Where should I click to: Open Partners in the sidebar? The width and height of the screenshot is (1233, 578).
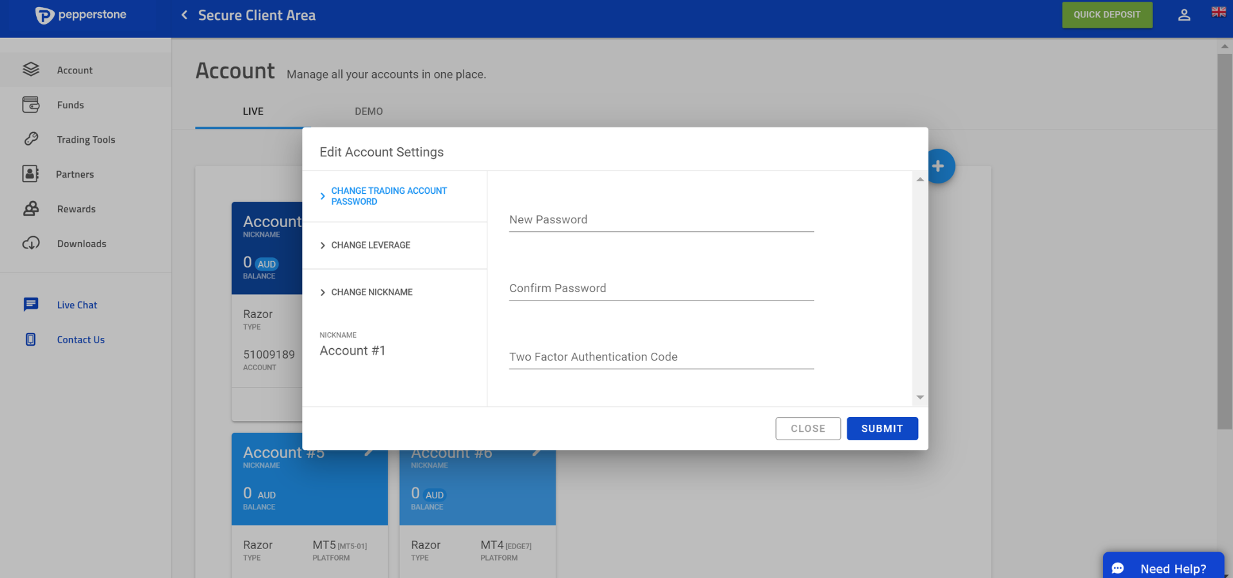pyautogui.click(x=86, y=174)
